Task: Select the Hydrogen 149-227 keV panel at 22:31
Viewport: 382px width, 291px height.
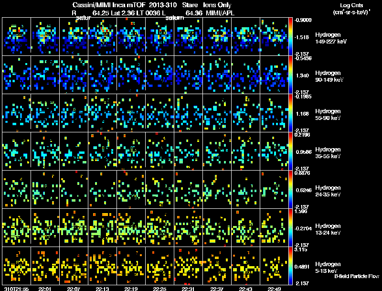Action: click(x=188, y=36)
